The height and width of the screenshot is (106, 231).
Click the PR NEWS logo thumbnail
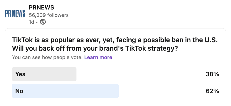click(x=15, y=13)
